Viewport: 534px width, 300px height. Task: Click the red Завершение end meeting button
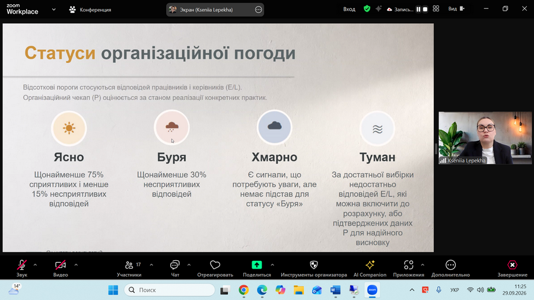[x=512, y=268]
